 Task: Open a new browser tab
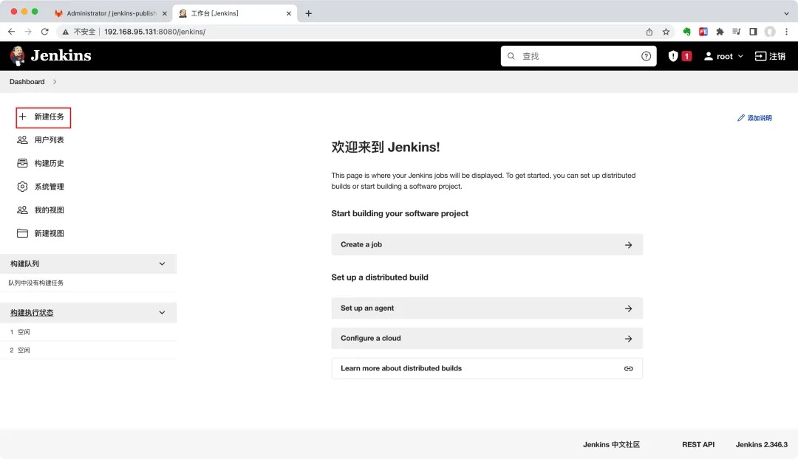[x=308, y=13]
